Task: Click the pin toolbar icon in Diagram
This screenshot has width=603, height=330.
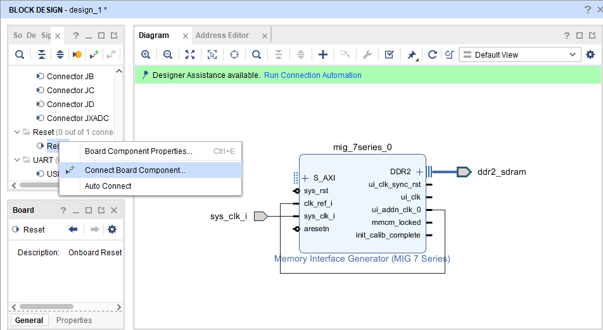Action: pyautogui.click(x=412, y=54)
